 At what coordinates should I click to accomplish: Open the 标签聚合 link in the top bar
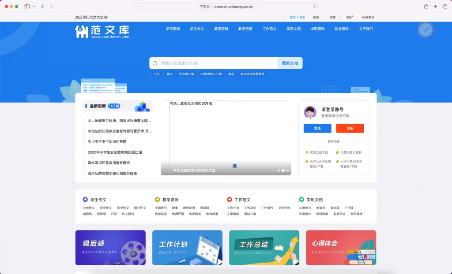[367, 17]
